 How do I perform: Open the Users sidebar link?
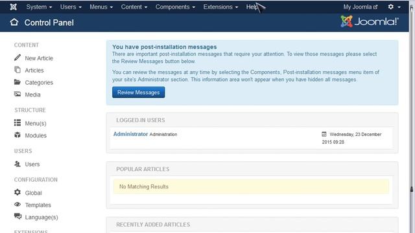click(32, 164)
